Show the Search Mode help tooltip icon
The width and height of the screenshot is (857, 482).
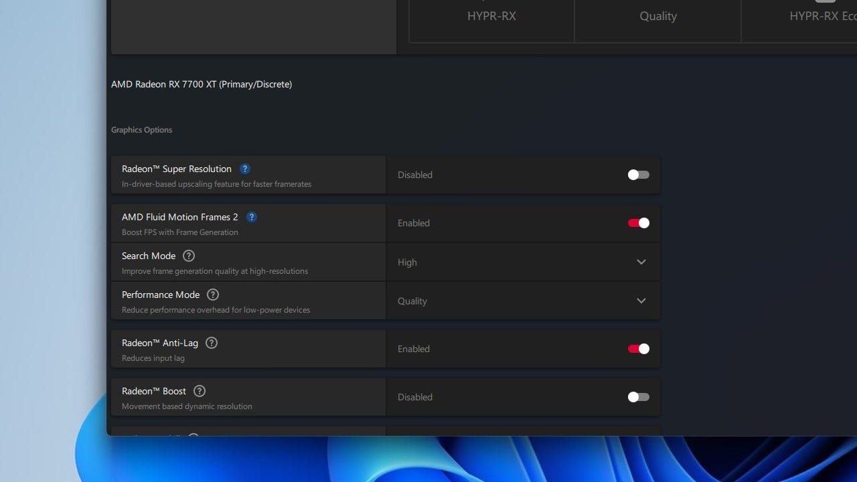click(189, 256)
